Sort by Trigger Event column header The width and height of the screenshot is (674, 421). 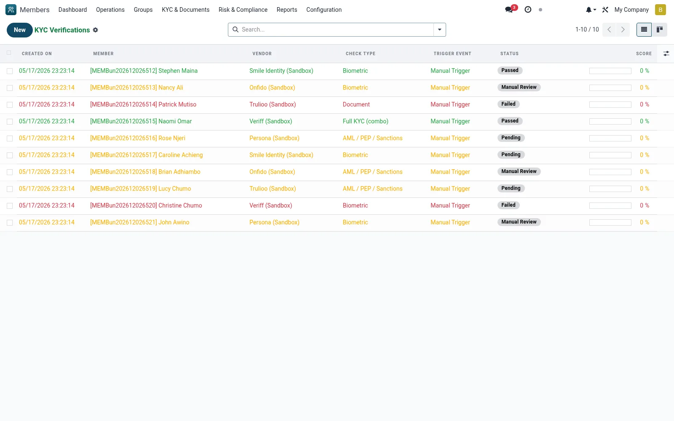coord(452,53)
